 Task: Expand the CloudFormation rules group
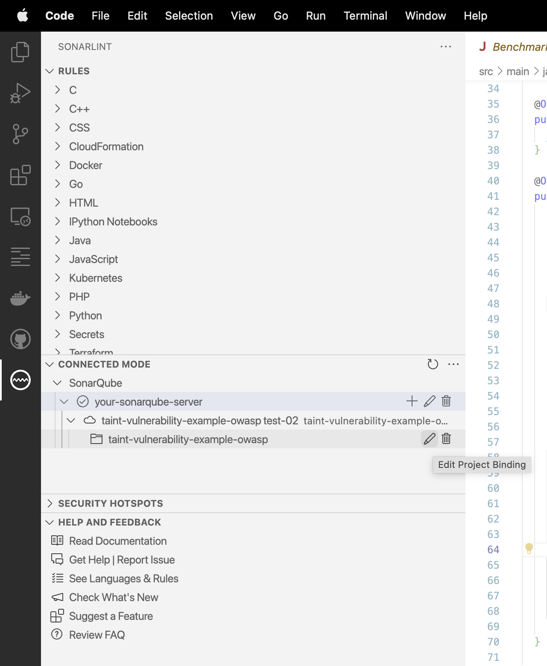[x=58, y=146]
